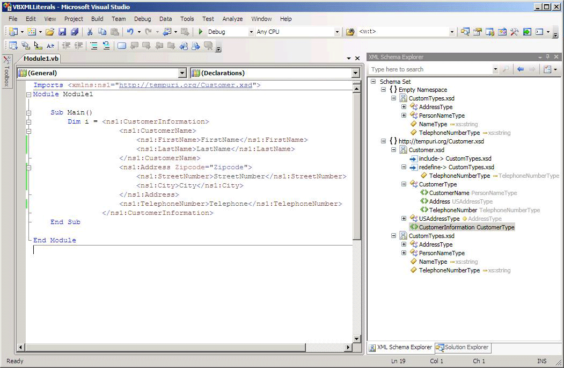Image resolution: width=564 pixels, height=368 pixels.
Task: Click the Increase Indent icon
Action: pyautogui.click(x=79, y=46)
